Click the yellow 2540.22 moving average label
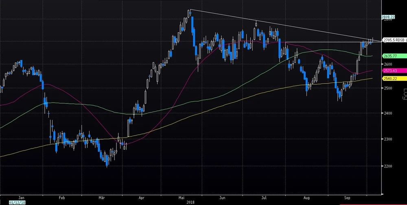This screenshot has width=407, height=205. (389, 78)
